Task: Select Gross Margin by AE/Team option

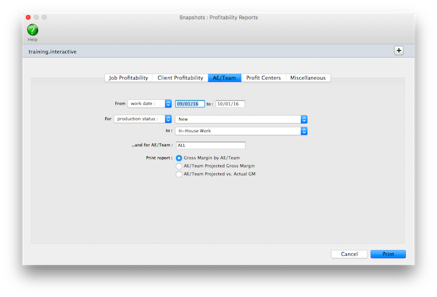Action: point(179,158)
